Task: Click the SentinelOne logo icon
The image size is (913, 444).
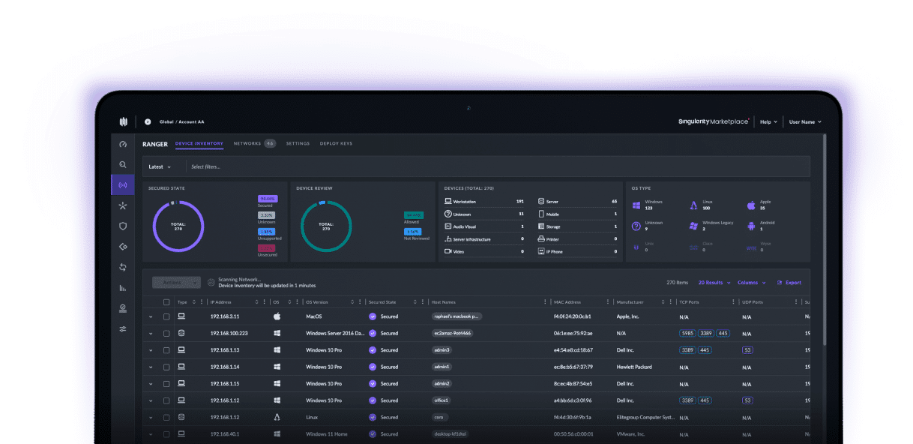Action: pyautogui.click(x=123, y=121)
